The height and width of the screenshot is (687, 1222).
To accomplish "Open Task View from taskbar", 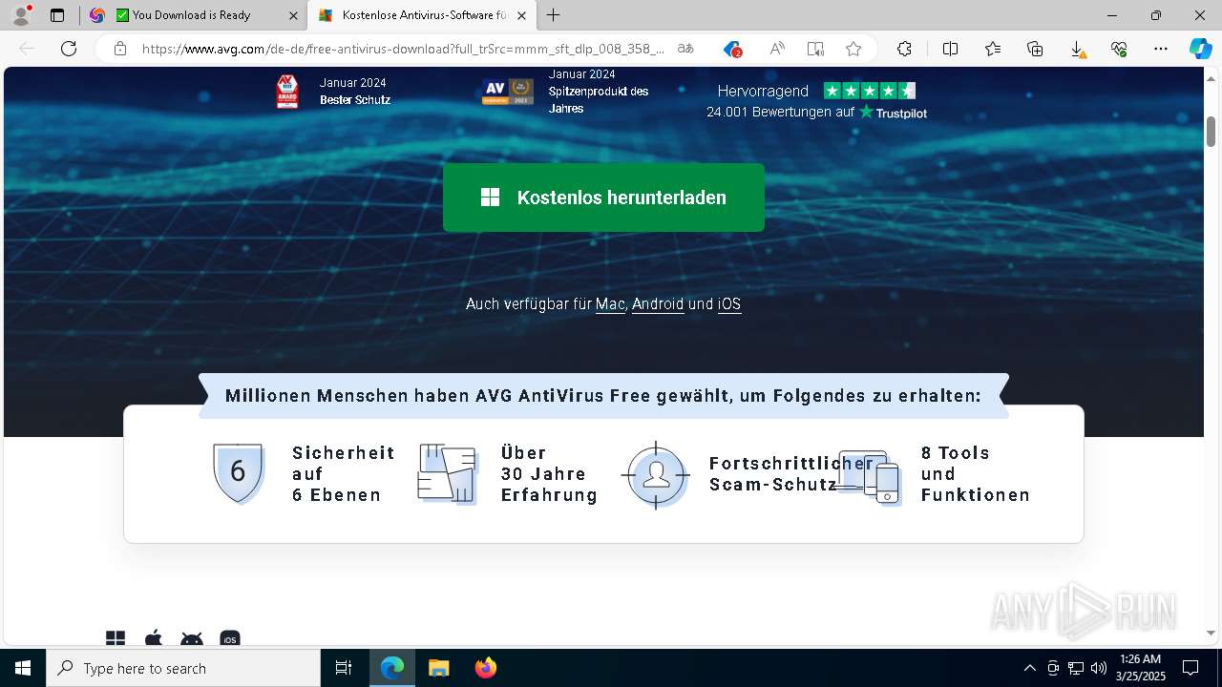I will (x=344, y=668).
